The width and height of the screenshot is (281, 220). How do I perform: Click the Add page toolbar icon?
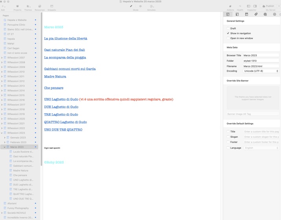(x=3, y=7)
